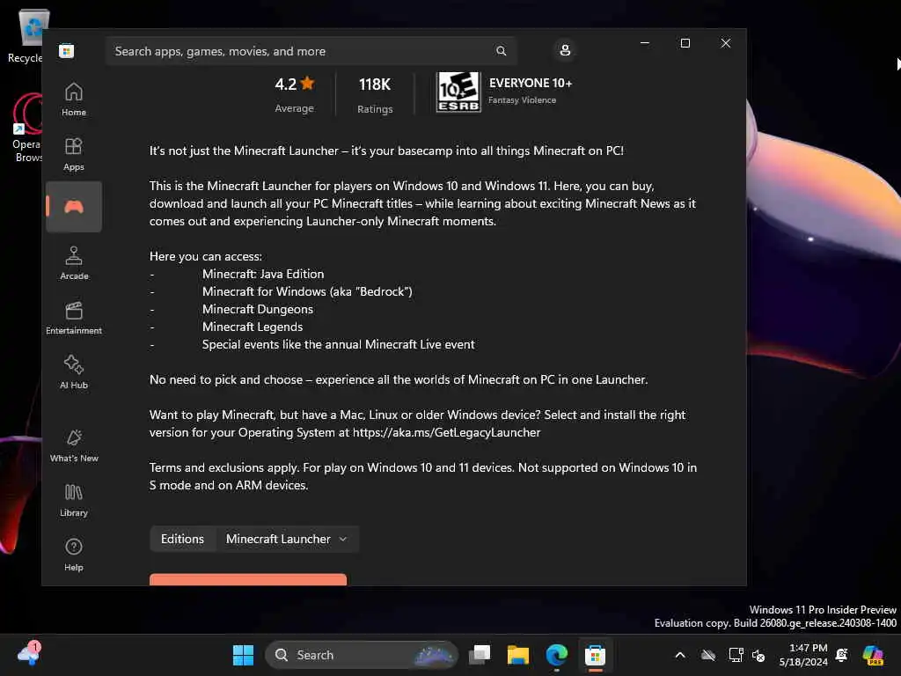This screenshot has height=676, width=901.
Task: Open the user account profile icon
Action: (565, 50)
